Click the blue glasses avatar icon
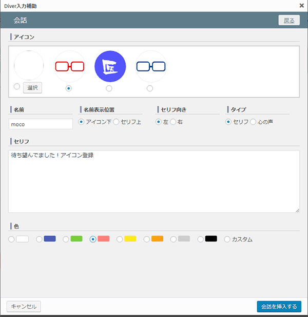 click(150, 66)
